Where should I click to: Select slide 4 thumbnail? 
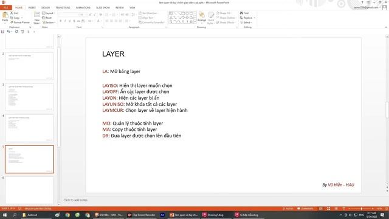tap(29, 128)
